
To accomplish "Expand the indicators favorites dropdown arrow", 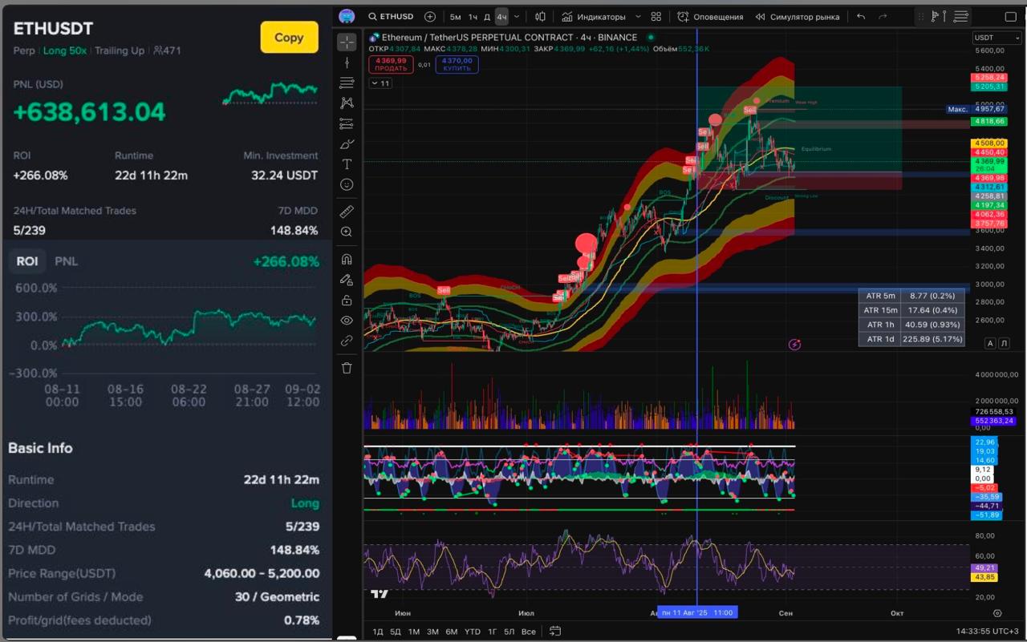I will click(638, 16).
